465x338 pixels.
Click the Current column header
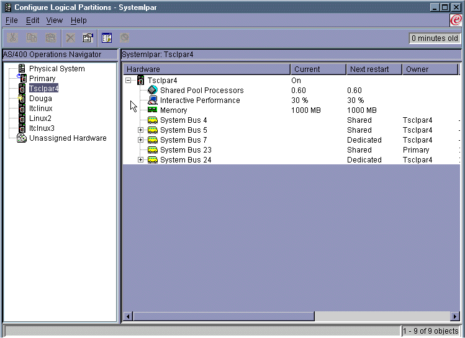point(318,69)
